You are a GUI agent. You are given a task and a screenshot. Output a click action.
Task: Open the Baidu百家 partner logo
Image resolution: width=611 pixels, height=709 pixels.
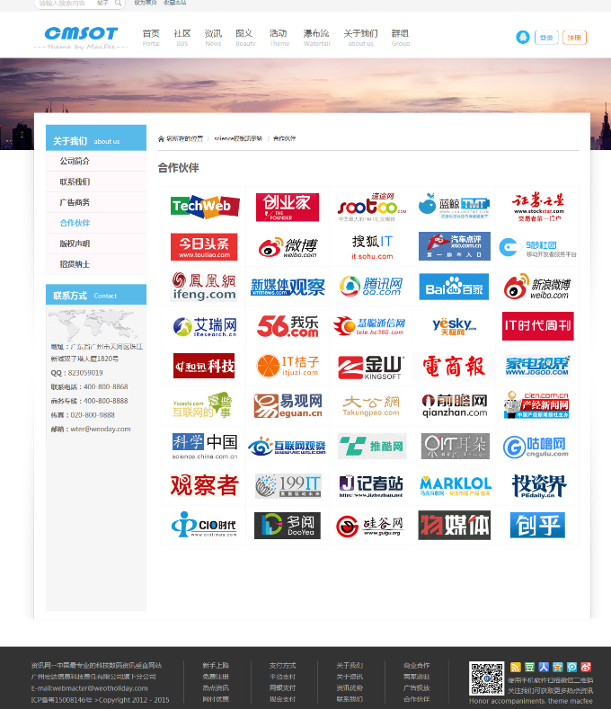(x=454, y=287)
